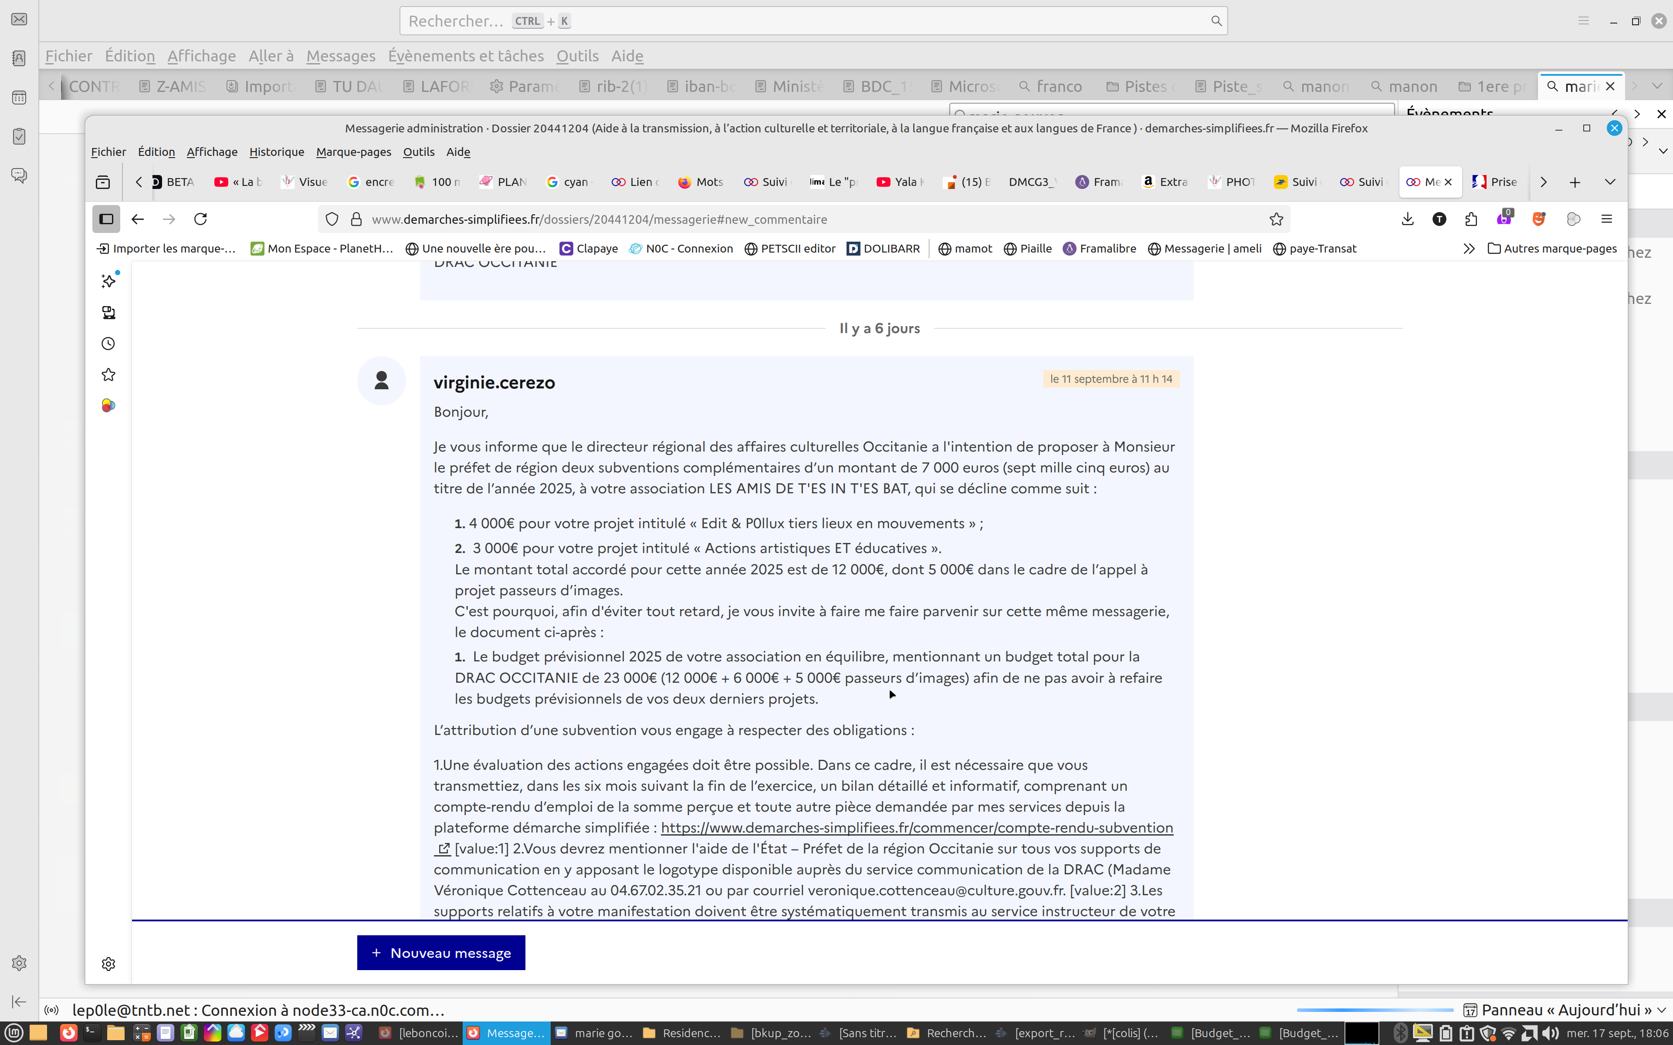Viewport: 1673px width, 1045px height.
Task: Open history from the sidebar clock icon
Action: pos(108,344)
